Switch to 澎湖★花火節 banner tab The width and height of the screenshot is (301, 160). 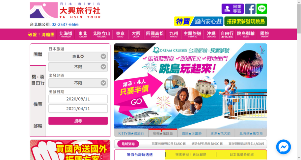coord(220,133)
